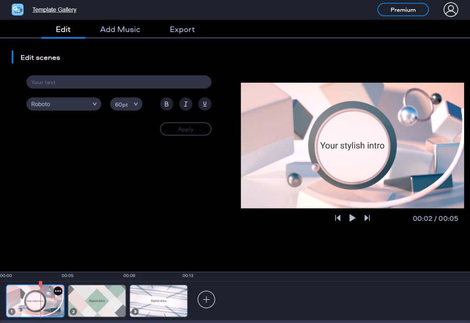
Task: Add a new scene with the plus button
Action: pyautogui.click(x=206, y=299)
